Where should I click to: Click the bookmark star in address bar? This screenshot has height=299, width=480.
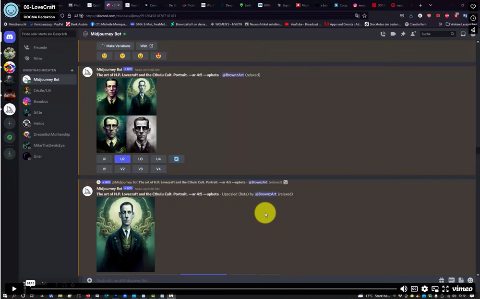365,16
